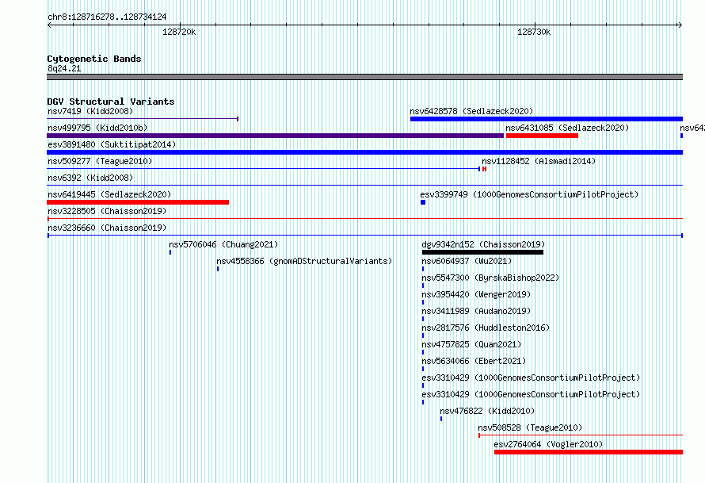Click the chr8:128716278..128734124 coordinate text
Screen dimensions: 705x483
(107, 17)
